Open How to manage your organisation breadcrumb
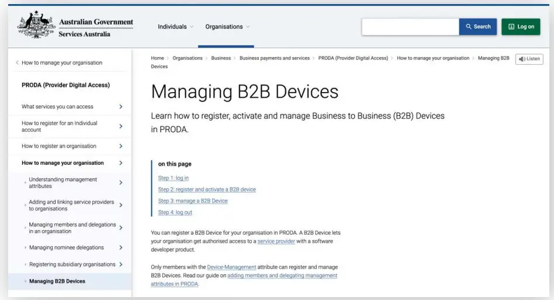Viewport: 554px width, 300px height. [x=433, y=58]
